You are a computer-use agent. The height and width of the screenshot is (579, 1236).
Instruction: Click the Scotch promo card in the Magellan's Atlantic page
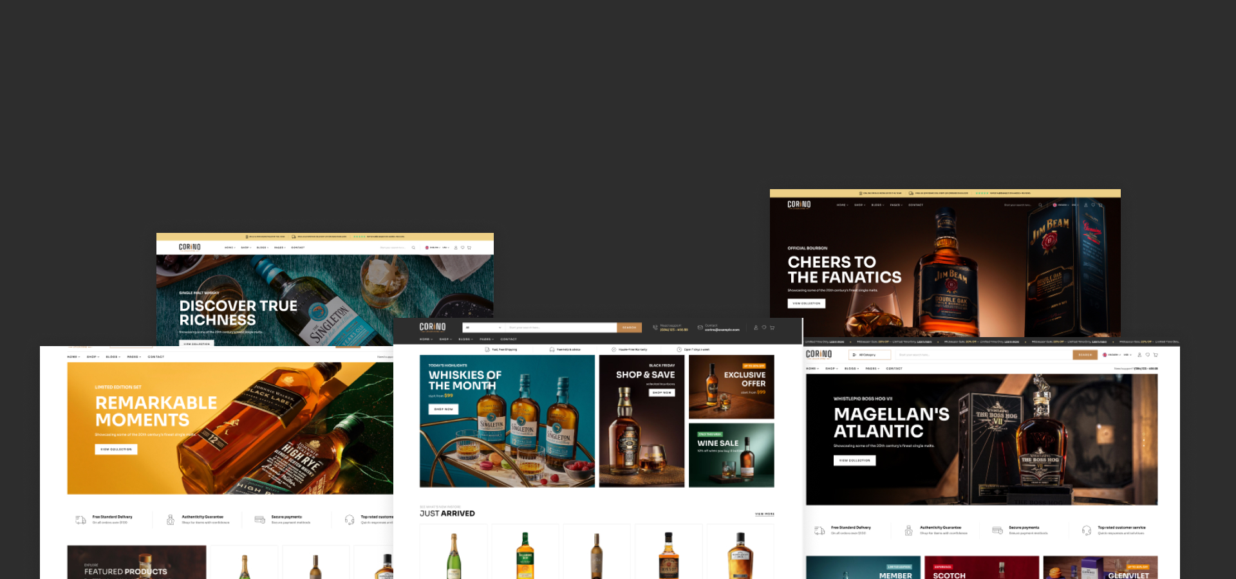(x=982, y=567)
